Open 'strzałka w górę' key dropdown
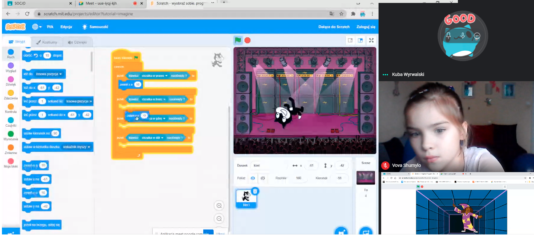This screenshot has width=534, height=239. tap(157, 119)
